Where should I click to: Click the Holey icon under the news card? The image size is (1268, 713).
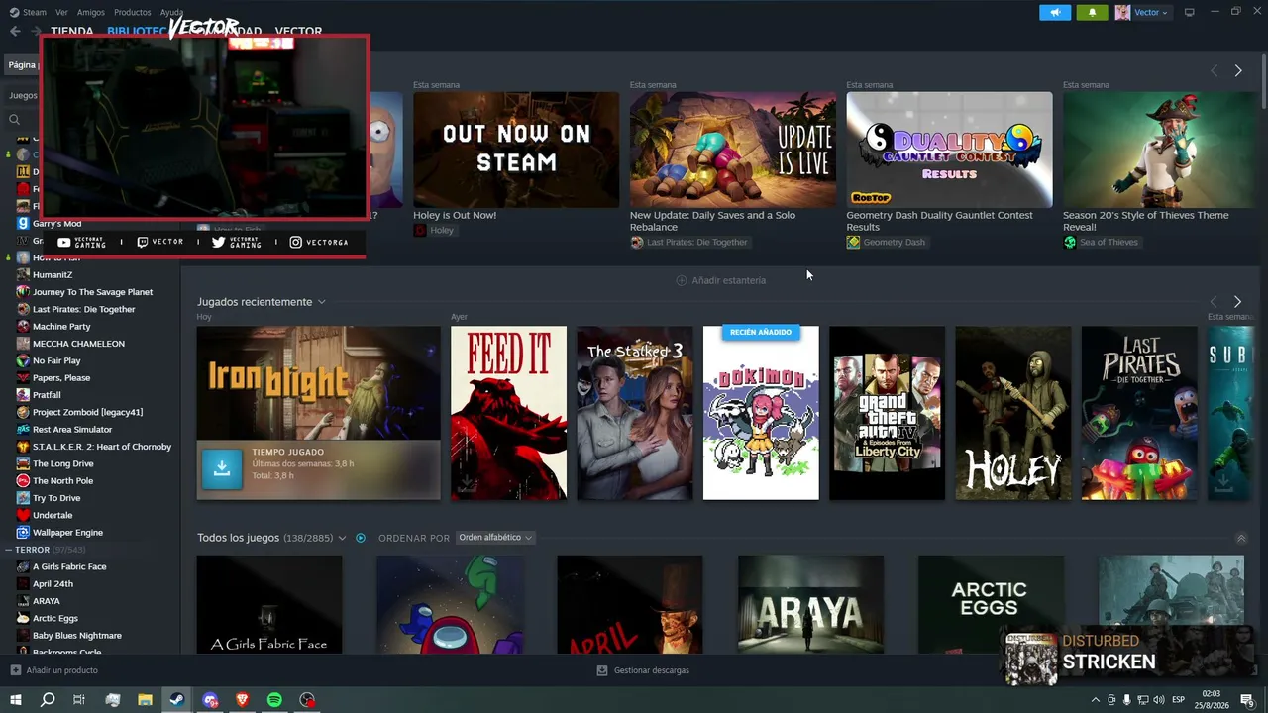click(420, 231)
